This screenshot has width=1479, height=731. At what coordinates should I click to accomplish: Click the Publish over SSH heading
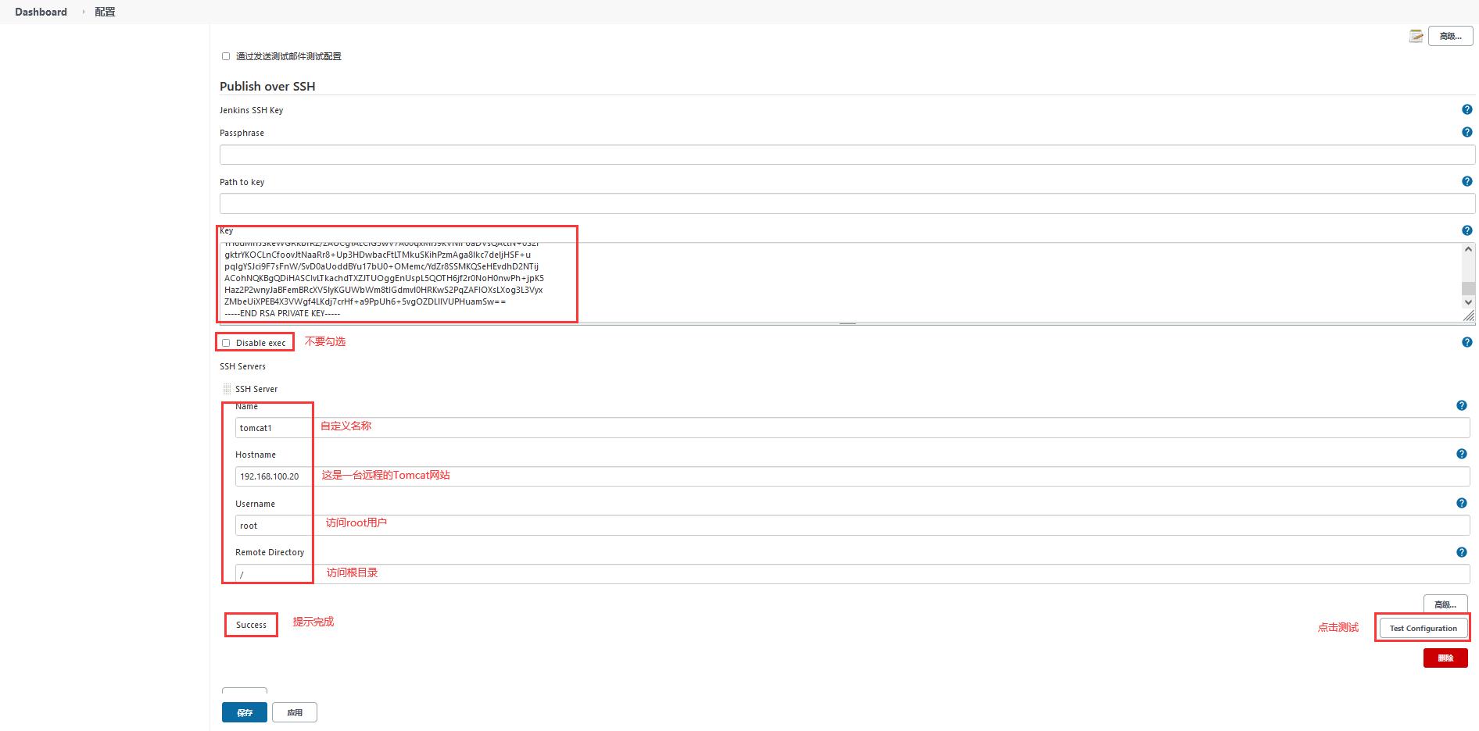coord(267,87)
